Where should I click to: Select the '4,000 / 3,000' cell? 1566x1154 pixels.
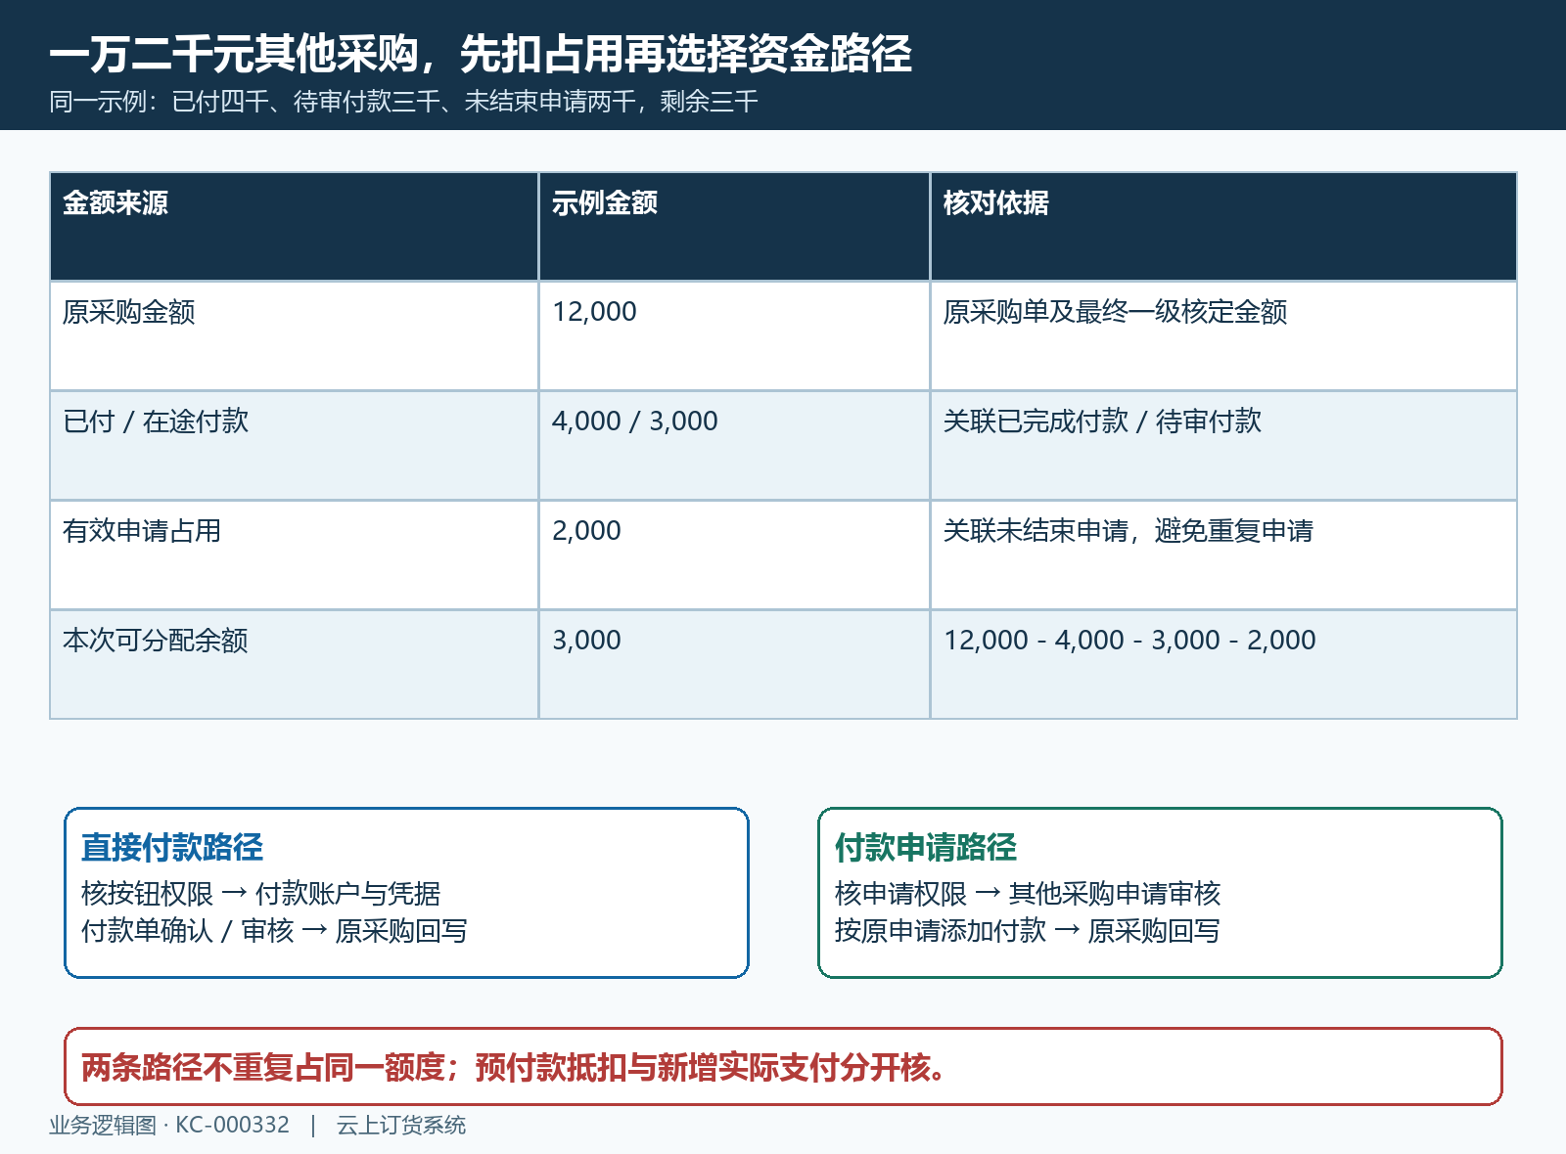(x=734, y=446)
